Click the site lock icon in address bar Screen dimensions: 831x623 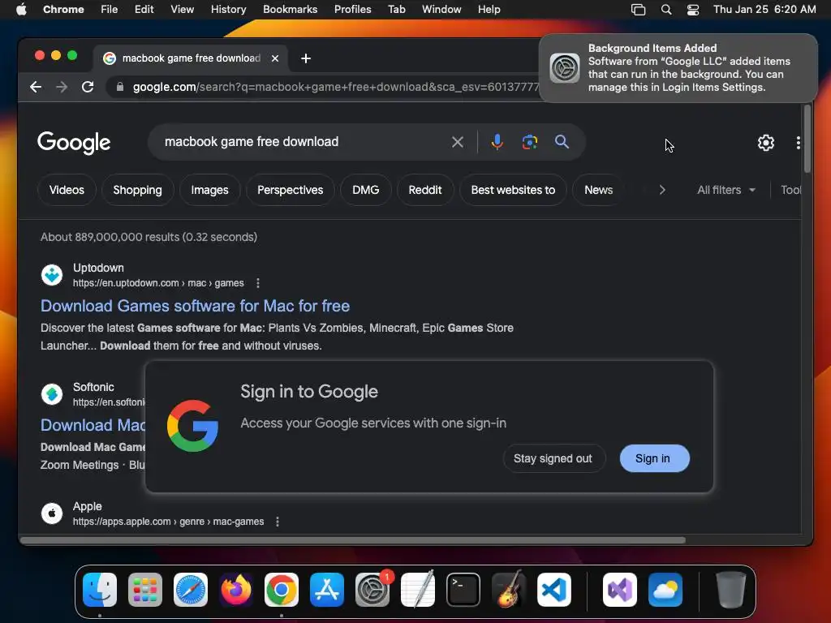[x=120, y=87]
